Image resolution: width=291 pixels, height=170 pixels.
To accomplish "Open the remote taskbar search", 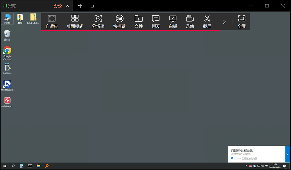I will click(x=13, y=166).
